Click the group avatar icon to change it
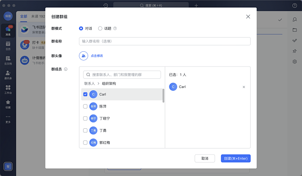The image size is (302, 176). click(84, 56)
